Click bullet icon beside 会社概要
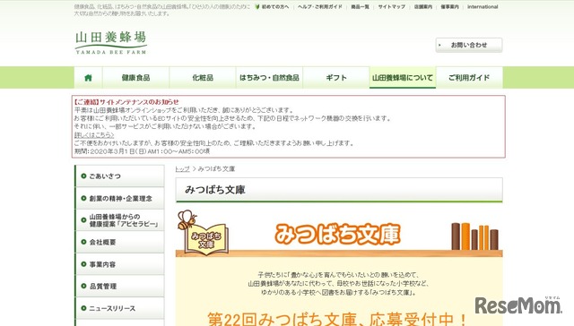This screenshot has height=326, width=574. (x=83, y=242)
